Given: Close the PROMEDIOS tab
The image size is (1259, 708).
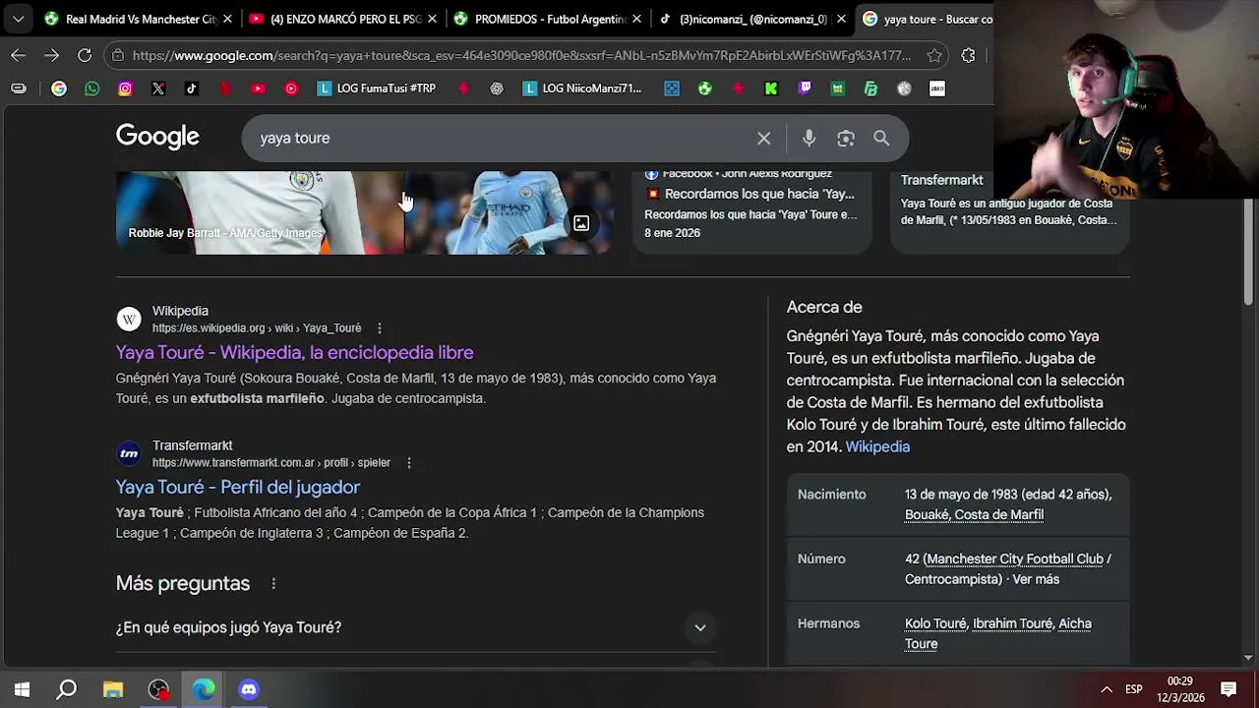Looking at the screenshot, I should (636, 19).
